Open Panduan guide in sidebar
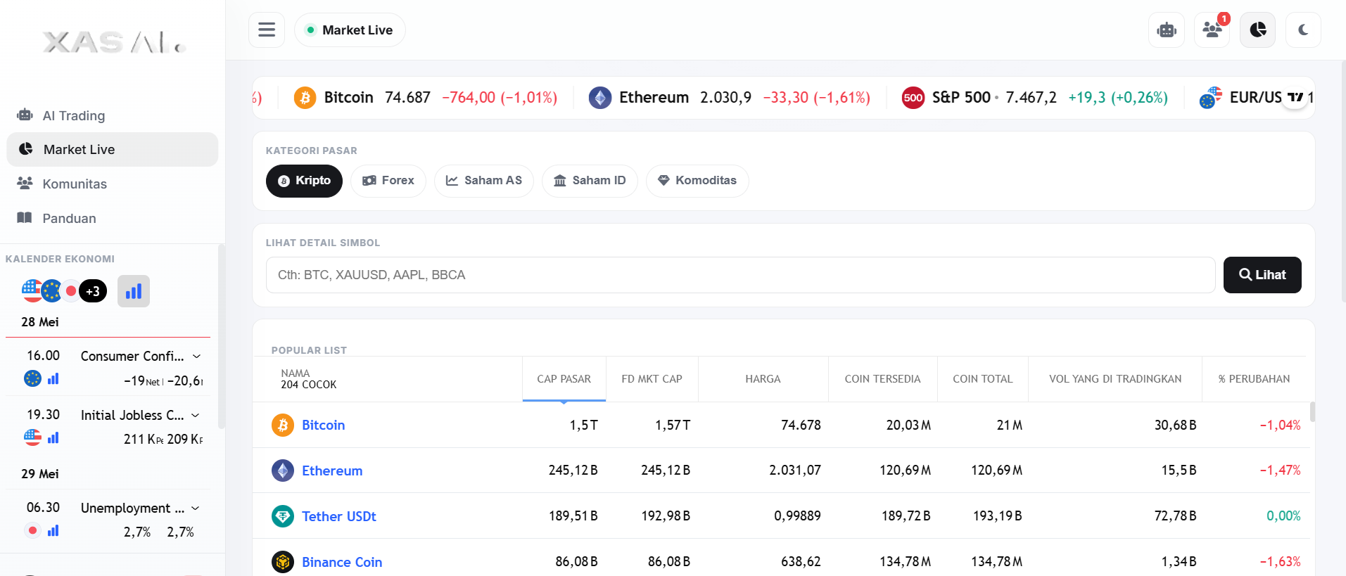This screenshot has height=576, width=1346. tap(113, 218)
